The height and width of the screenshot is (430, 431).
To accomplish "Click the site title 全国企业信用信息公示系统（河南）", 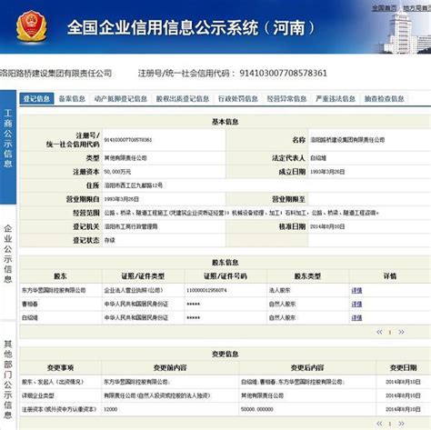I will (191, 28).
